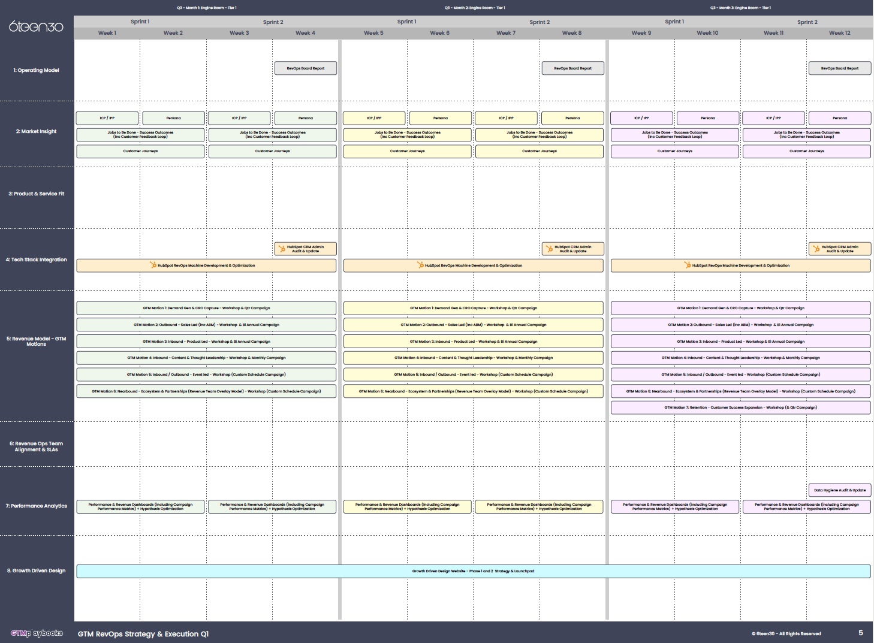Select Month 1 GTM Motion 6: Nearbound bar
The height and width of the screenshot is (643, 874).
[x=206, y=391]
